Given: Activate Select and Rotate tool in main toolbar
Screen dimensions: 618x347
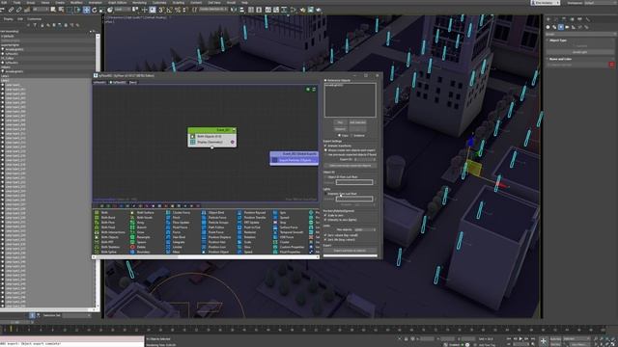Looking at the screenshot, I should [95, 10].
